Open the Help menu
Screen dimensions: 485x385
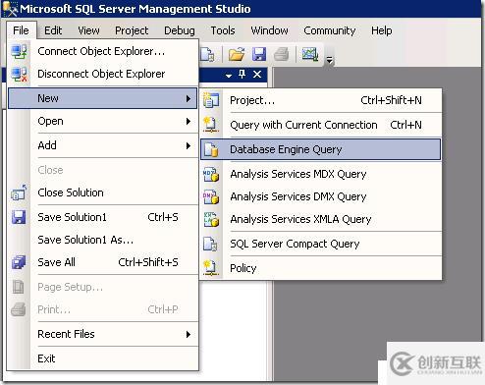382,30
